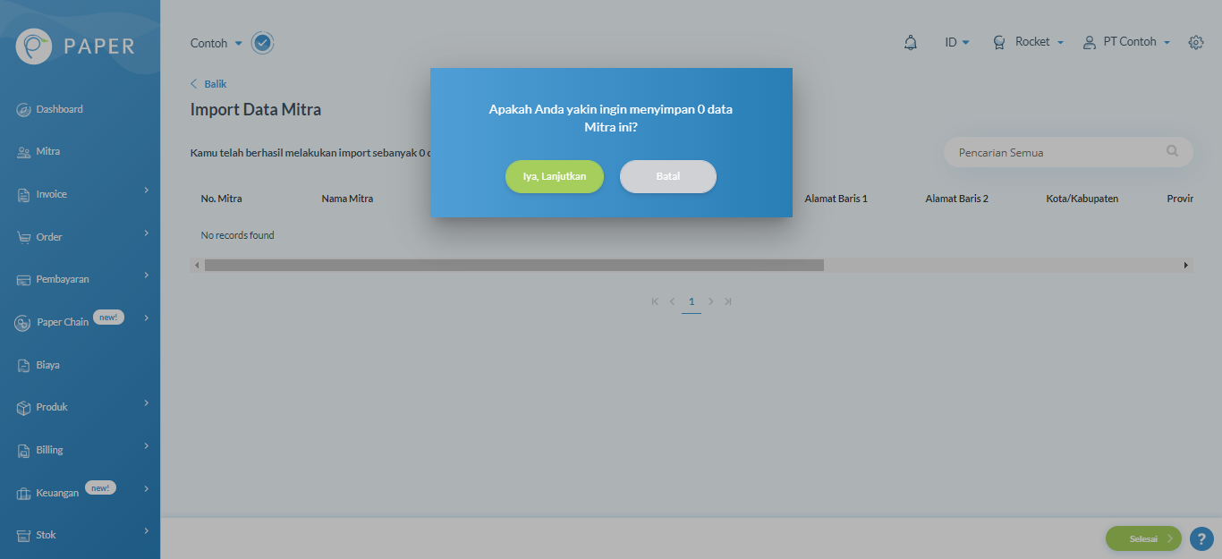Click the Kota/Kabupaten column header
This screenshot has height=559, width=1222.
pyautogui.click(x=1082, y=199)
